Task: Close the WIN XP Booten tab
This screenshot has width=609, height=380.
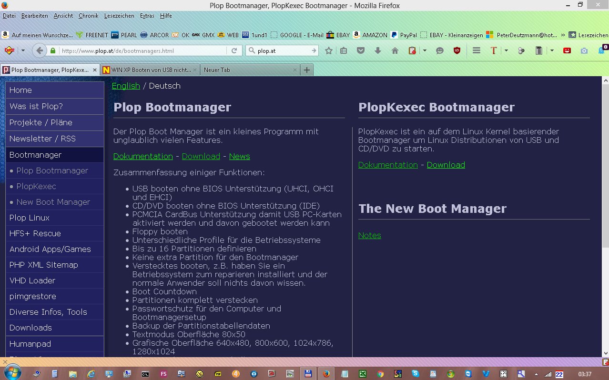Action: (195, 70)
